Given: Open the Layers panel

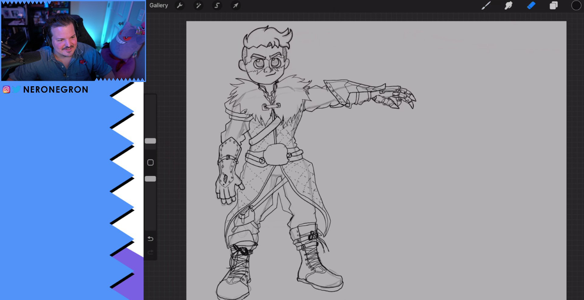Looking at the screenshot, I should click(x=554, y=5).
